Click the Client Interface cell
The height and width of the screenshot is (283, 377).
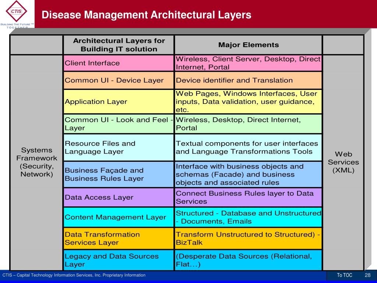119,63
